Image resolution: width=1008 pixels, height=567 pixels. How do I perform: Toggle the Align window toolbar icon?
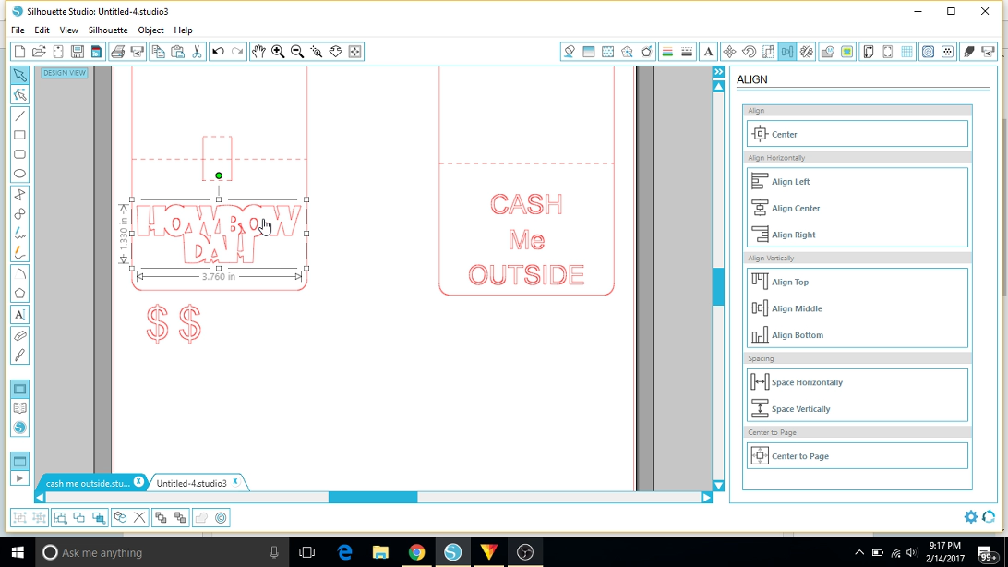tap(786, 52)
